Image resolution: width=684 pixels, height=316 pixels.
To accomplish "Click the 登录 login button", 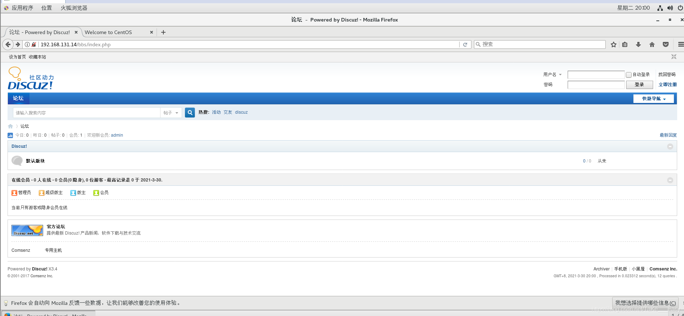I will (x=639, y=85).
